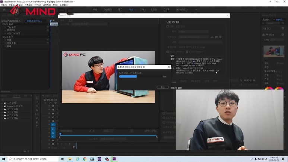Reset the 불투명도 (Opacity) effect
This screenshot has width=288, height=162.
point(48,30)
